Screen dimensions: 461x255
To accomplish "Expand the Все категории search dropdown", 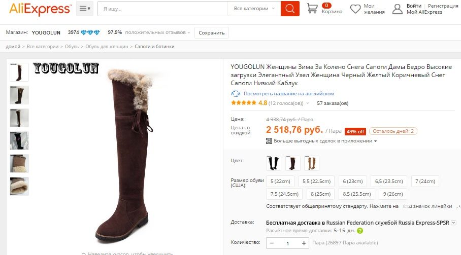I will coord(254,9).
